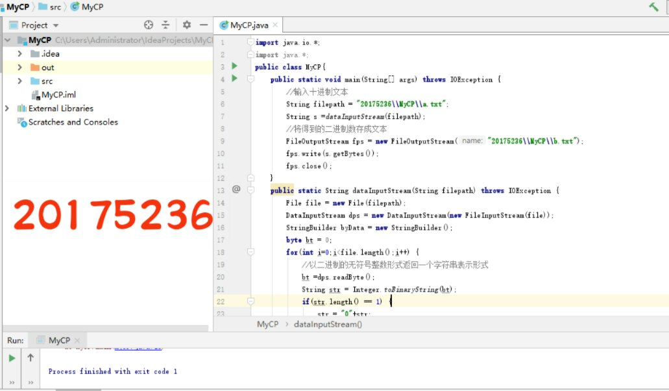The height and width of the screenshot is (391, 669).
Task: Click the collapse all icon in Project panel
Action: tap(165, 25)
